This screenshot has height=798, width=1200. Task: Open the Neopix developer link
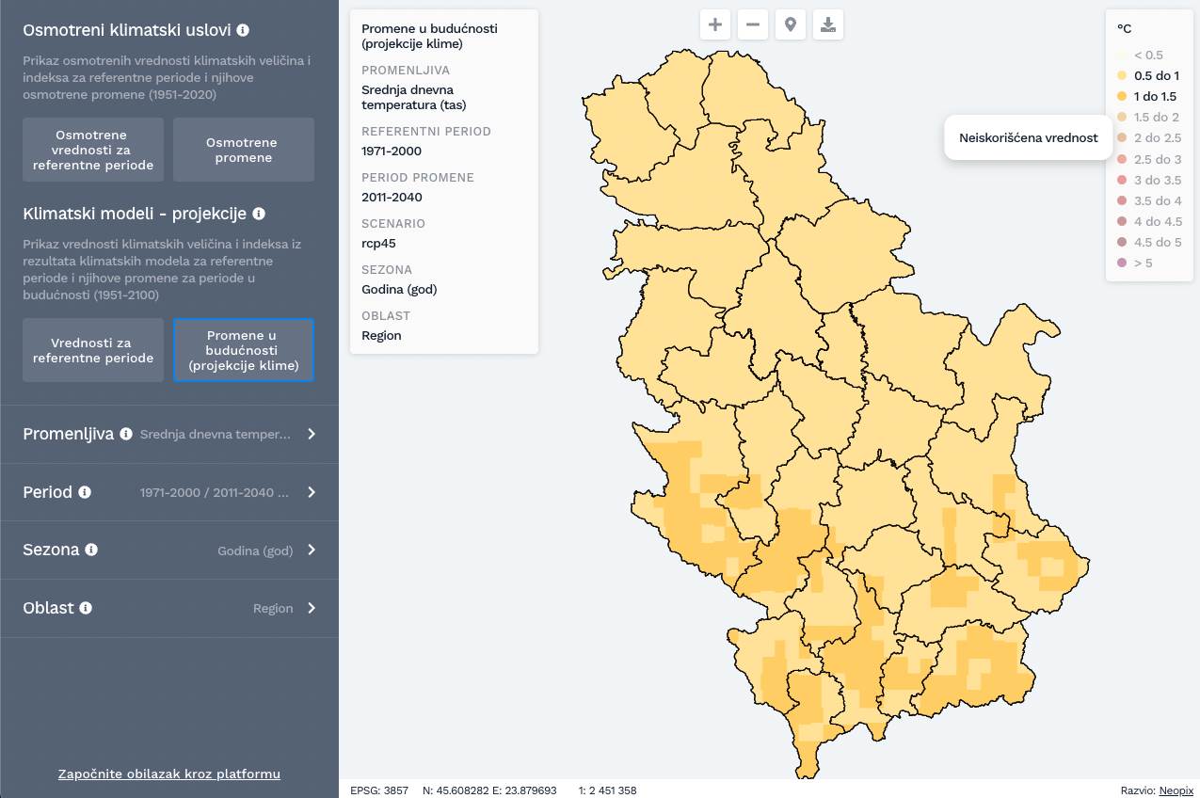pyautogui.click(x=1176, y=790)
